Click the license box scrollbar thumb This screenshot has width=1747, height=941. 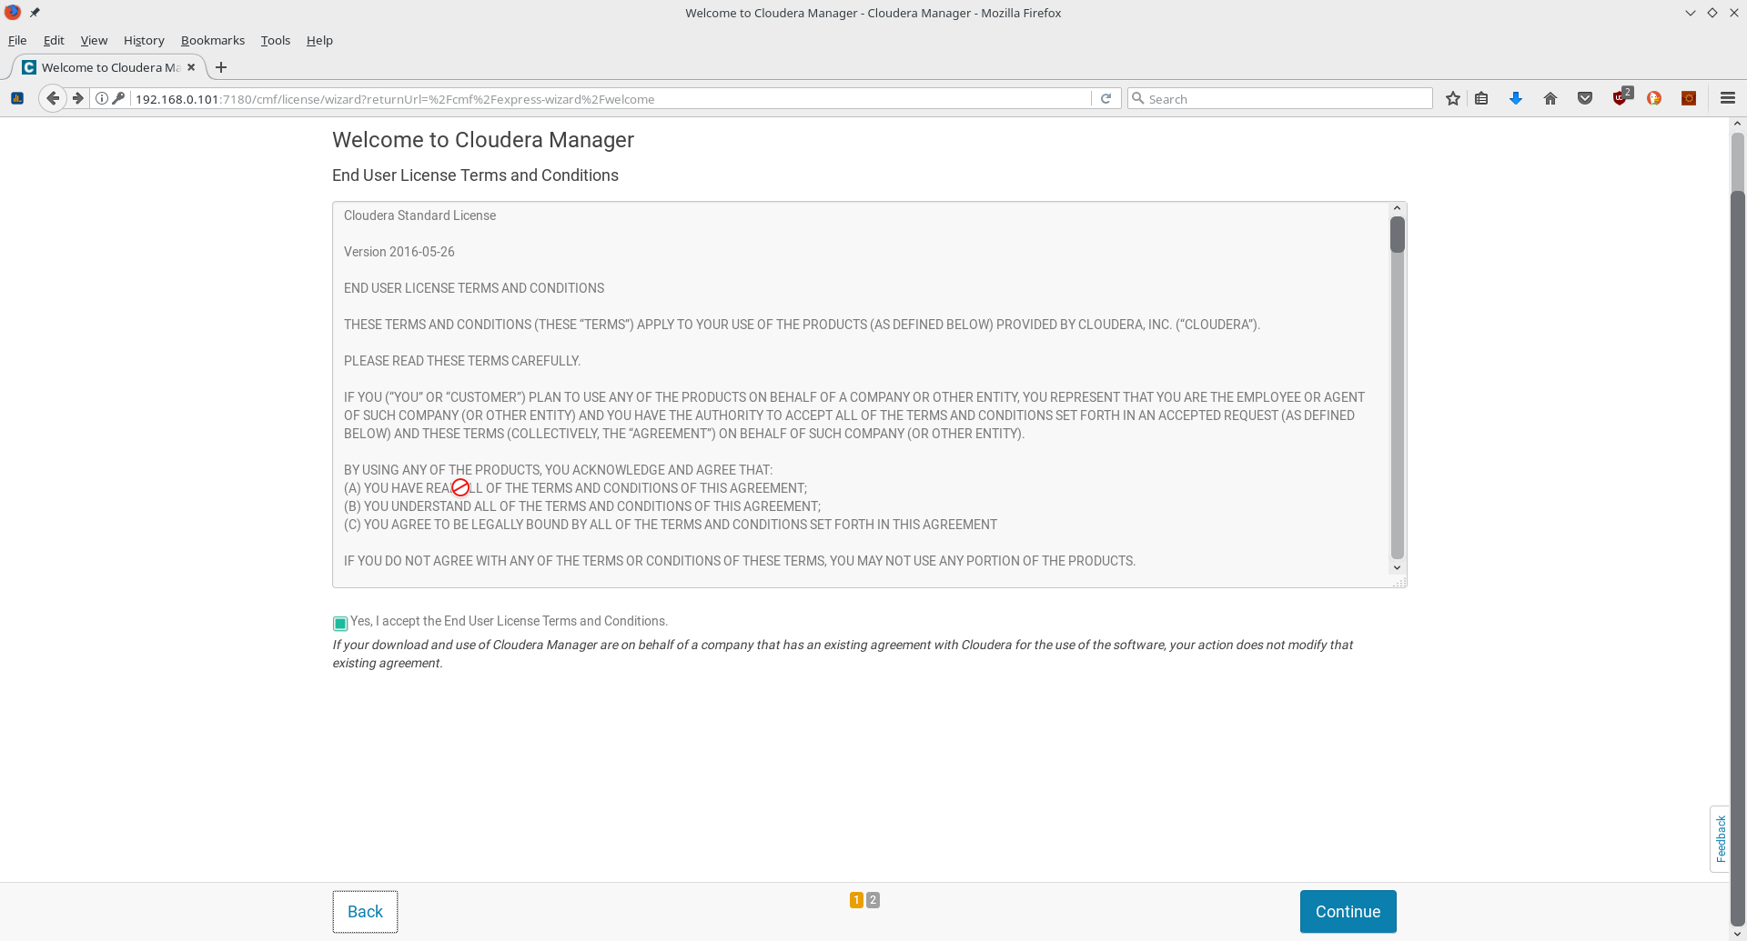point(1398,235)
